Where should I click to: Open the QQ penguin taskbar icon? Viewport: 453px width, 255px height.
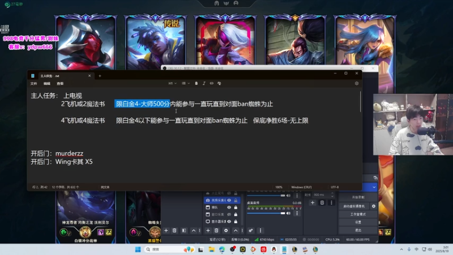pyautogui.click(x=274, y=249)
